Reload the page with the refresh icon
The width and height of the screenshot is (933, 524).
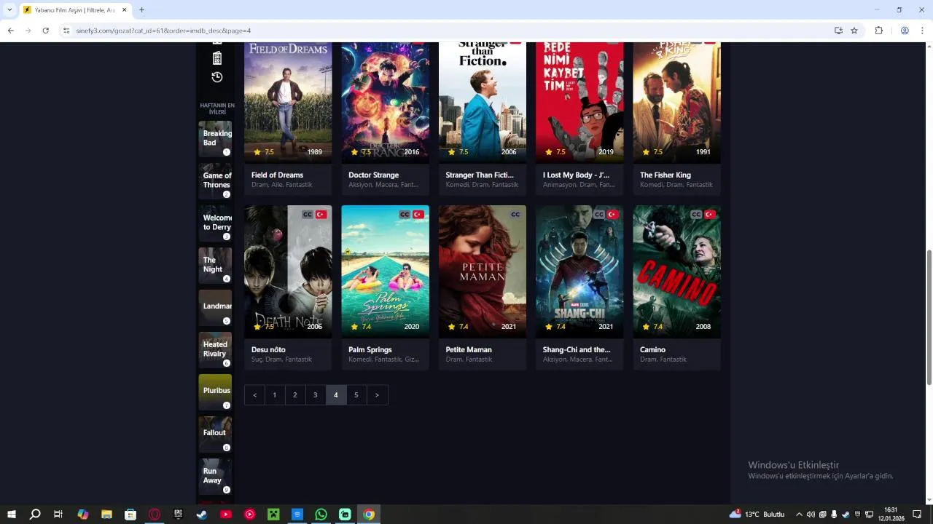coord(45,31)
